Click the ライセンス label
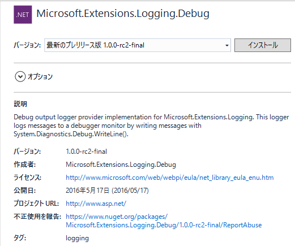 [27, 178]
